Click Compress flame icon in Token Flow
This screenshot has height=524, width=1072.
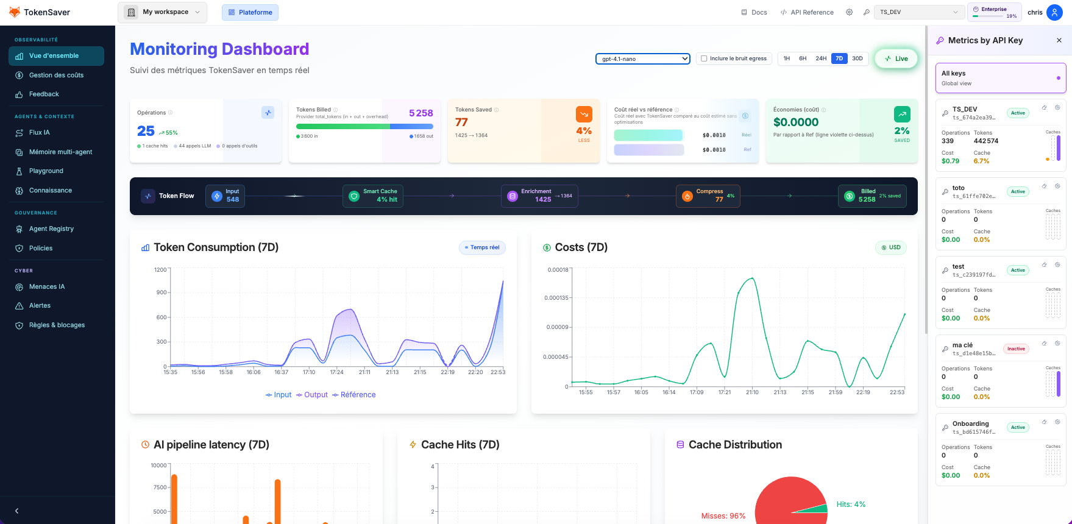(x=687, y=196)
